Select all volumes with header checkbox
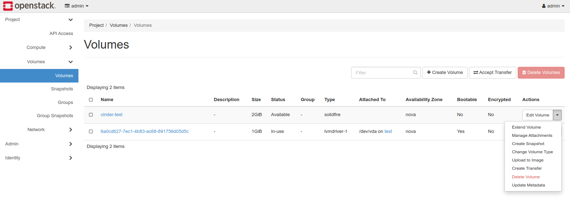Image resolution: width=570 pixels, height=199 pixels. [91, 100]
